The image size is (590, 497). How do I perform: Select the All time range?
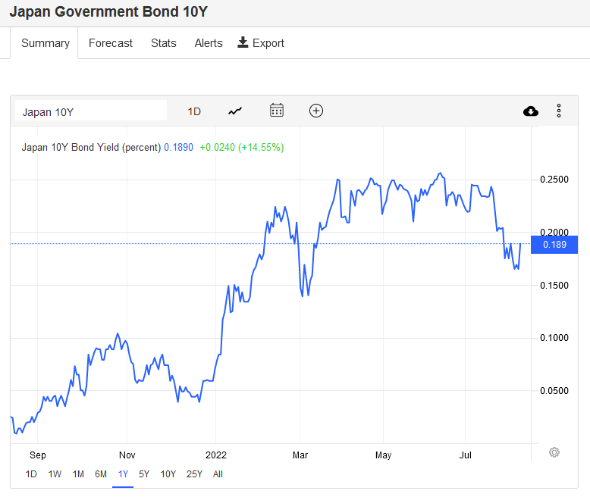218,474
